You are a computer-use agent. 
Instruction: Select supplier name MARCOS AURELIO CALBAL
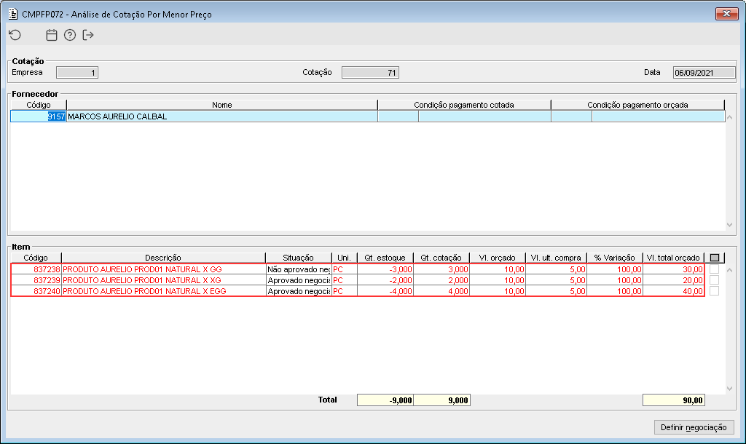[x=222, y=116]
